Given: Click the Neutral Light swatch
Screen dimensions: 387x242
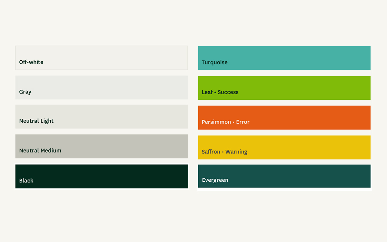Looking at the screenshot, I should [101, 116].
